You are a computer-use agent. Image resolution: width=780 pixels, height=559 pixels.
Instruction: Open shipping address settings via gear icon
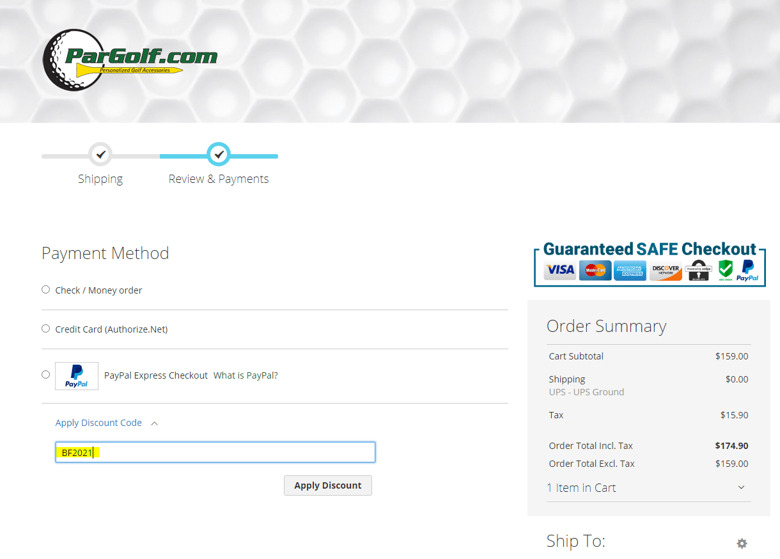click(x=742, y=543)
